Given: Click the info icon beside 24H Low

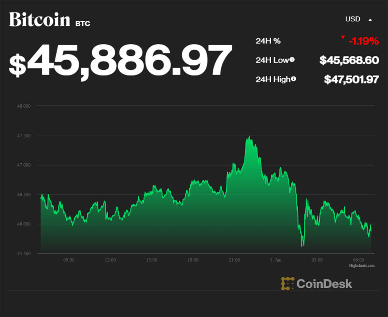Looking at the screenshot, I should tap(292, 60).
